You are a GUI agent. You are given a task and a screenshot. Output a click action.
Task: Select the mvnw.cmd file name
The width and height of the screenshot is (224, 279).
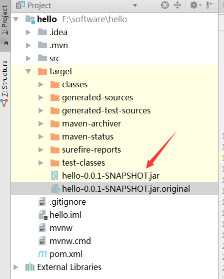pos(70,241)
